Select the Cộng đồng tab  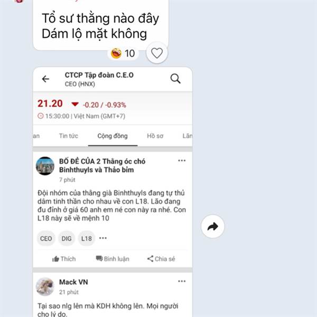tap(113, 136)
